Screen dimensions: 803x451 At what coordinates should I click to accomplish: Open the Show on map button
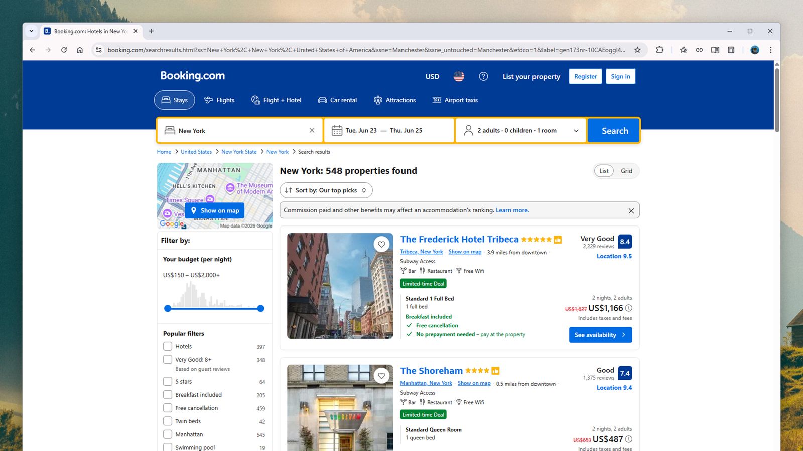[215, 210]
